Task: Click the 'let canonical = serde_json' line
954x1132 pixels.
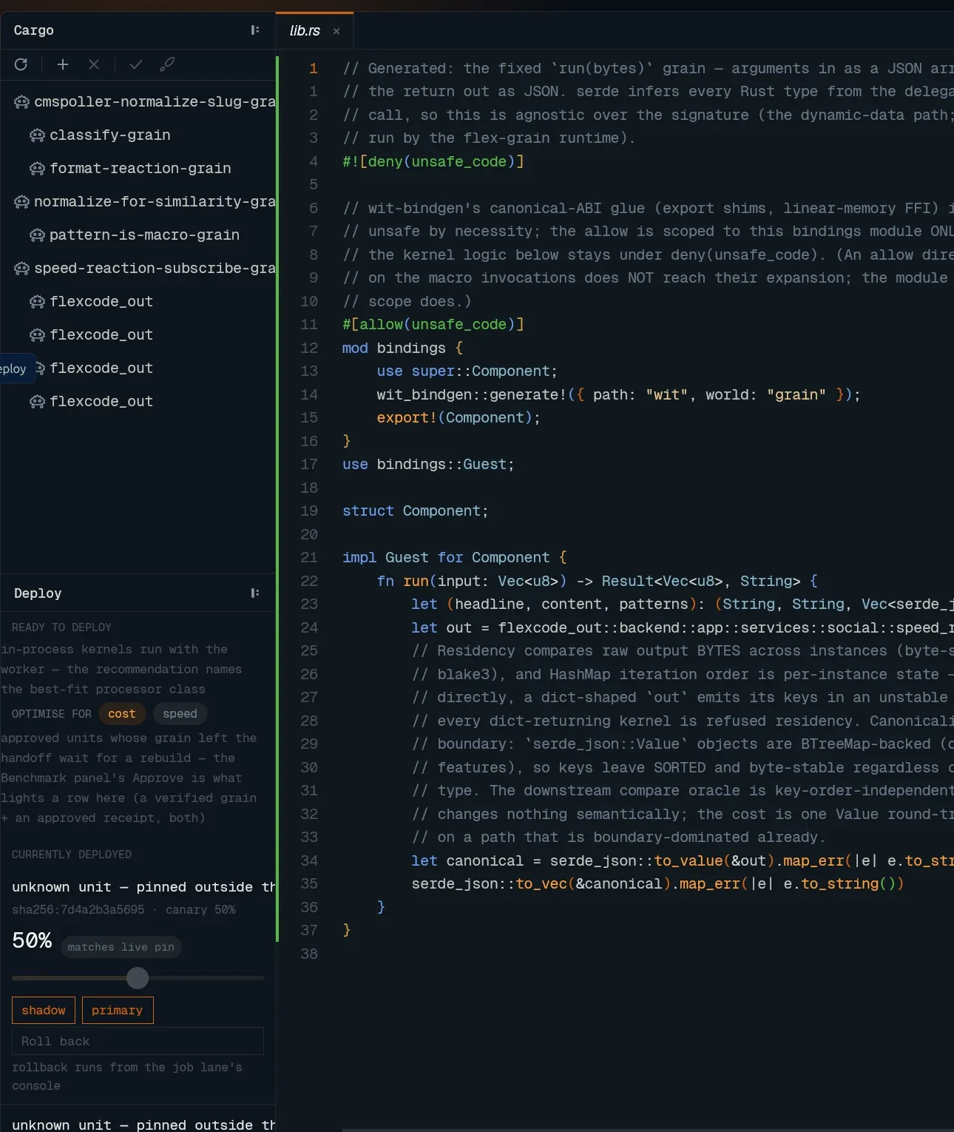Action: pyautogui.click(x=682, y=861)
